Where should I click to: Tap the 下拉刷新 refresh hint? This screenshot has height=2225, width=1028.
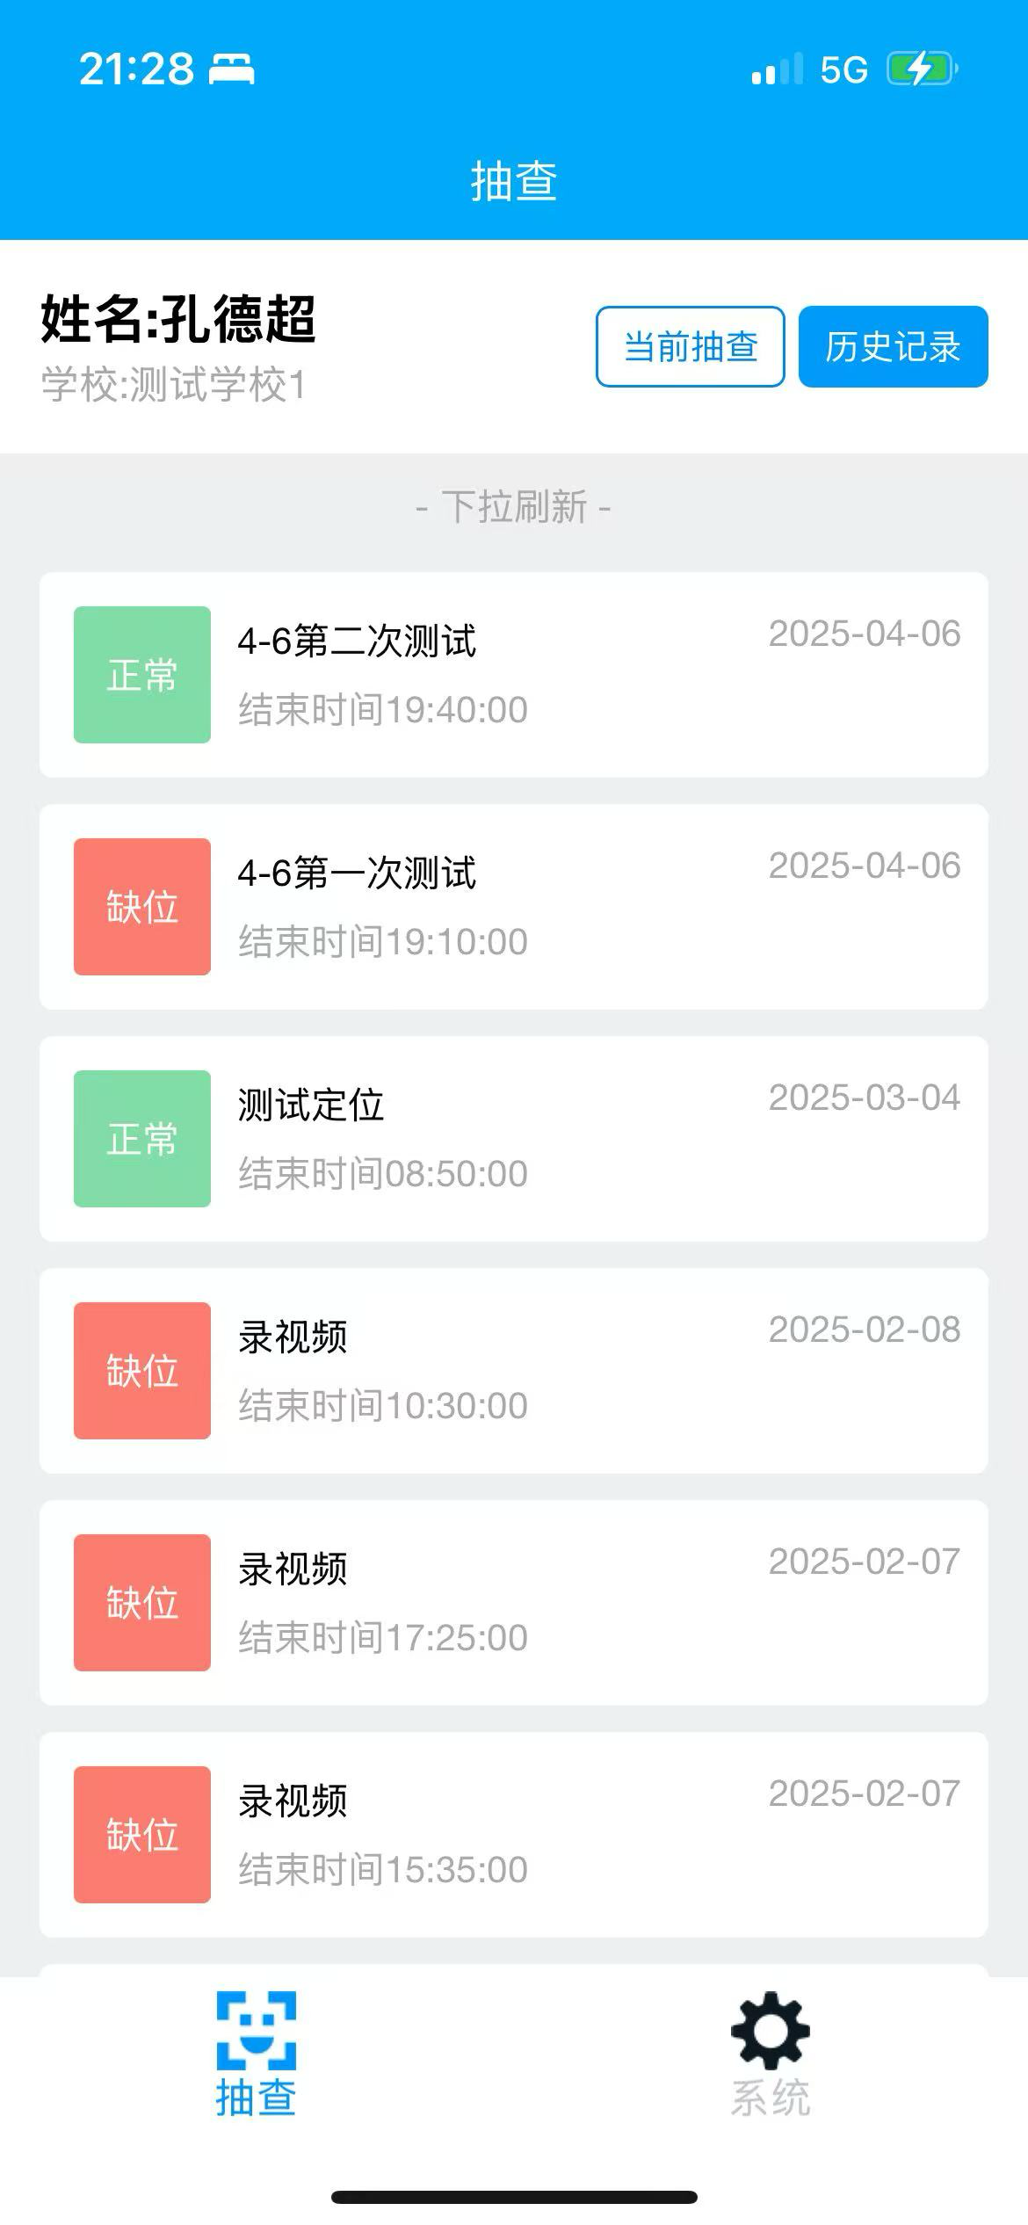tap(514, 507)
